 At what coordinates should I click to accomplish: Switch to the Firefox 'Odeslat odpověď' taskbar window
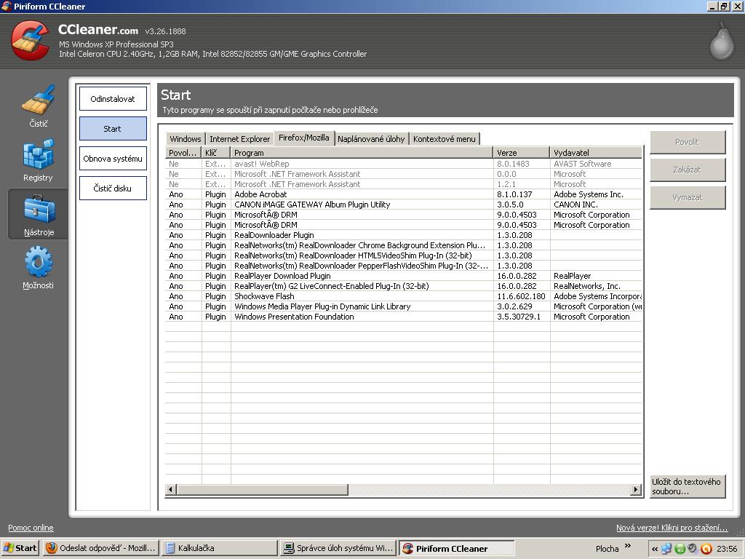tap(100, 548)
